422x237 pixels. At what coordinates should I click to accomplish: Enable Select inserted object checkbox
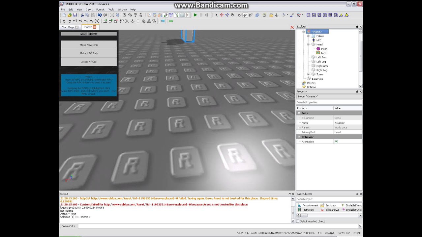pyautogui.click(x=298, y=221)
